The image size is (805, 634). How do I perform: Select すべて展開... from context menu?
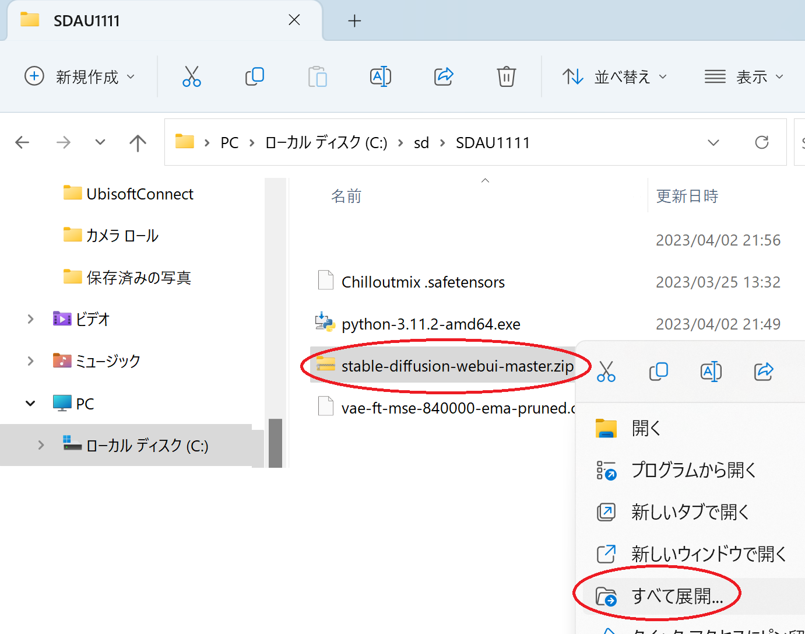(x=677, y=596)
